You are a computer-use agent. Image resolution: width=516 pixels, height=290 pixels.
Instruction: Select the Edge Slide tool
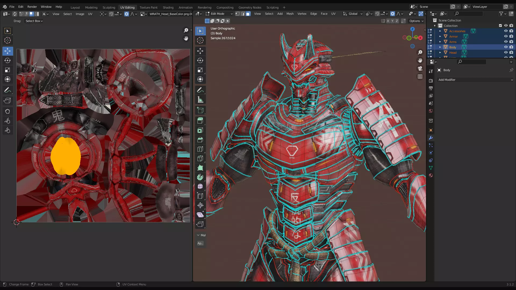click(200, 196)
